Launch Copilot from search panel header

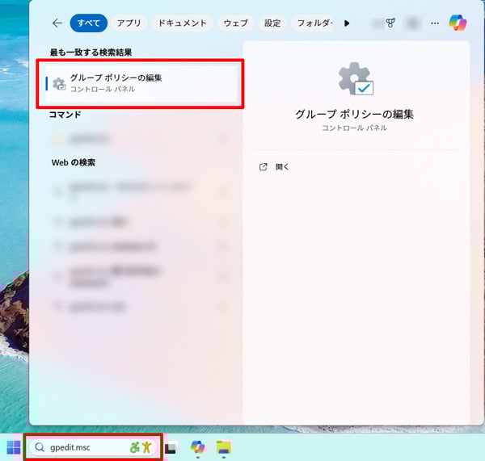click(x=458, y=23)
